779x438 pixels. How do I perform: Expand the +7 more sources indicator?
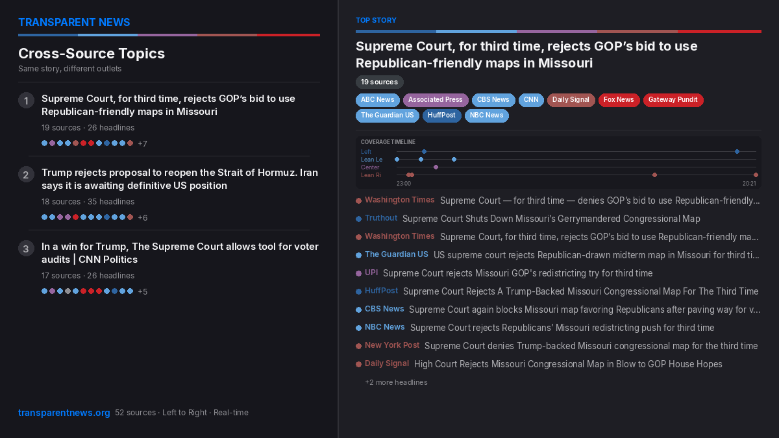(x=142, y=143)
